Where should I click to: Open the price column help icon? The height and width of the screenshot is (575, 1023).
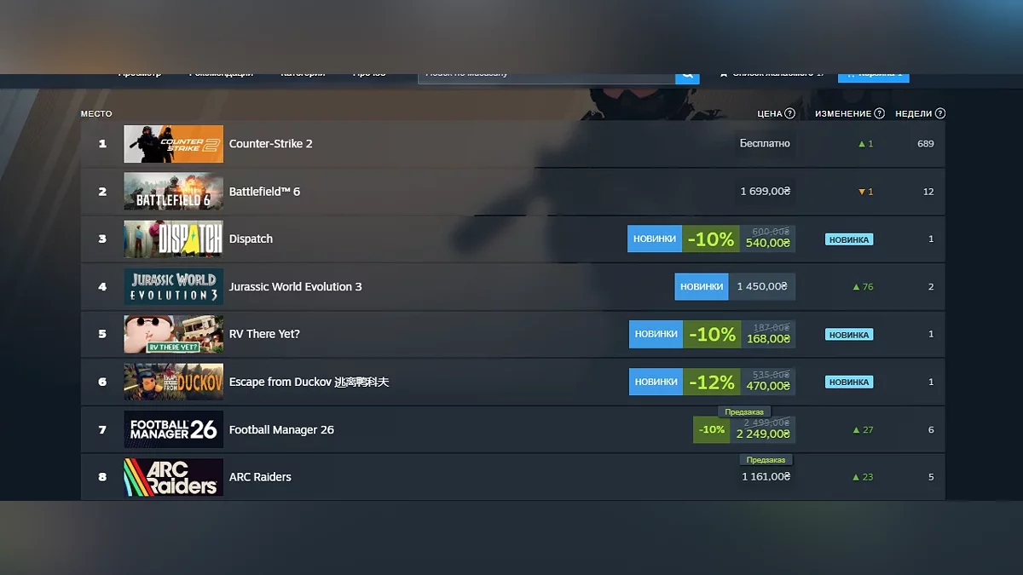(x=789, y=113)
